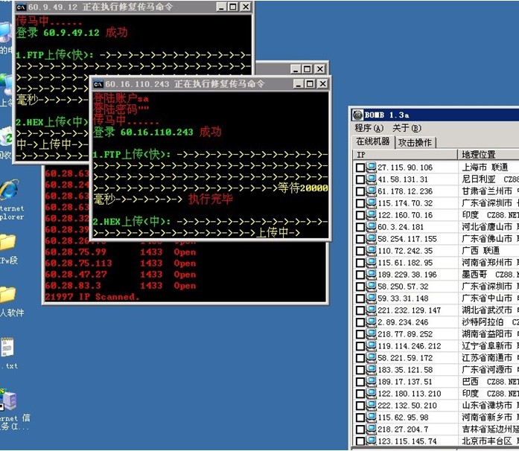Click computer icon beside 2.89.234.246
The width and height of the screenshot is (519, 451).
[371, 322]
